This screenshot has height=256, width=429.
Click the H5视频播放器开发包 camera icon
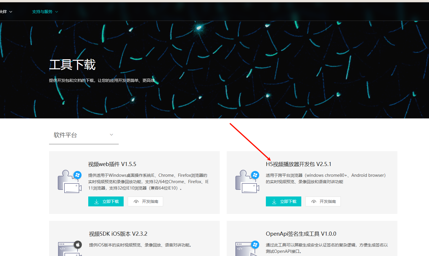pyautogui.click(x=247, y=181)
